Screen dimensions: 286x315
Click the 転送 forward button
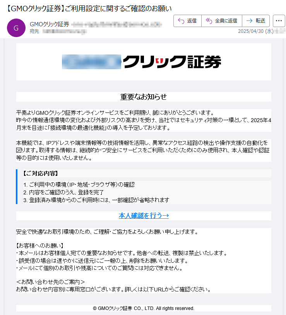coord(256,21)
